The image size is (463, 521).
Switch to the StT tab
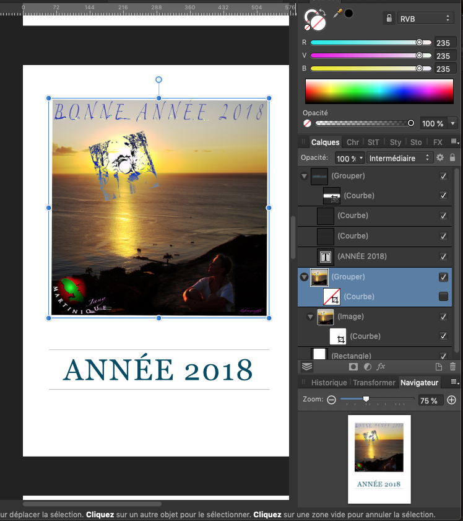coord(373,142)
